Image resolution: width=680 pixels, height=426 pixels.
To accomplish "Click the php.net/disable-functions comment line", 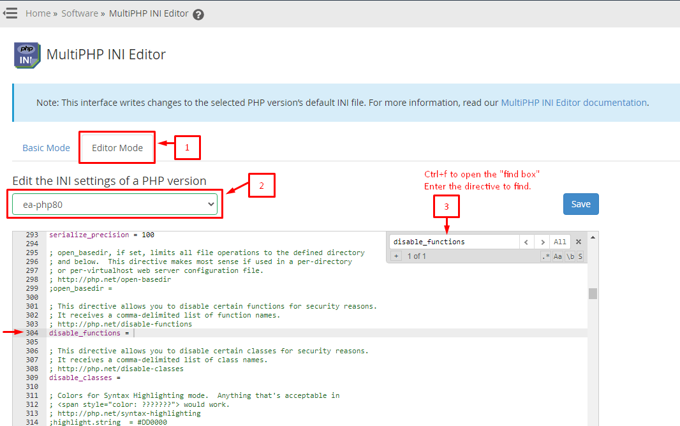I will point(121,324).
